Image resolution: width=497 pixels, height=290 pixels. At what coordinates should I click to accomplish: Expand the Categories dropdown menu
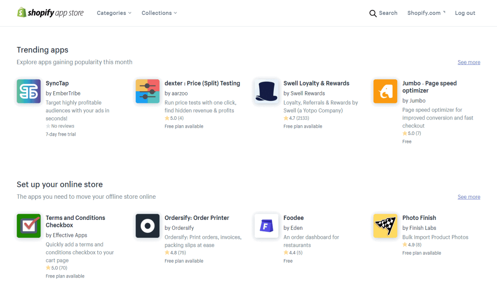pos(114,13)
